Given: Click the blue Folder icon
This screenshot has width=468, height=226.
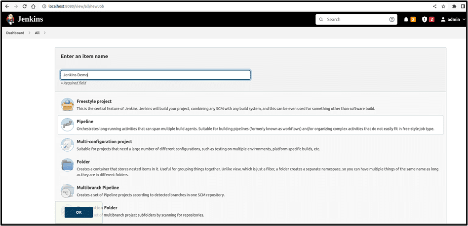Looking at the screenshot, I should [x=67, y=164].
